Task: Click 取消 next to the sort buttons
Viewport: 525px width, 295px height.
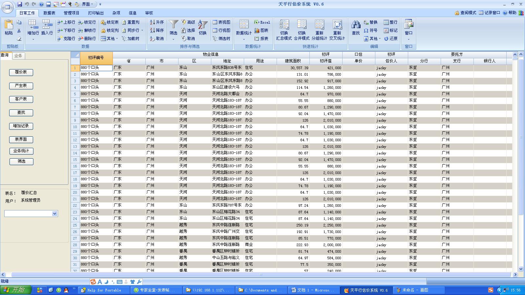Action: click(x=157, y=39)
